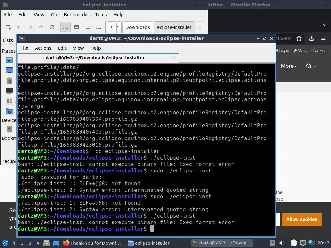The width and height of the screenshot is (331, 248).
Task: Select the dartz@VM3 terminal tab
Action: 98,58
